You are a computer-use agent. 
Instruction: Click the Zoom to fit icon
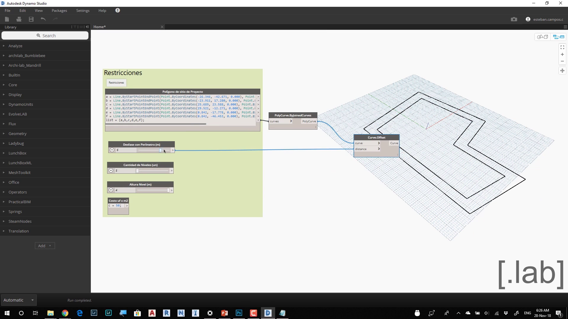click(x=562, y=47)
